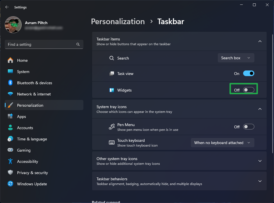
Task: Open Apps settings
Action: 21,117
